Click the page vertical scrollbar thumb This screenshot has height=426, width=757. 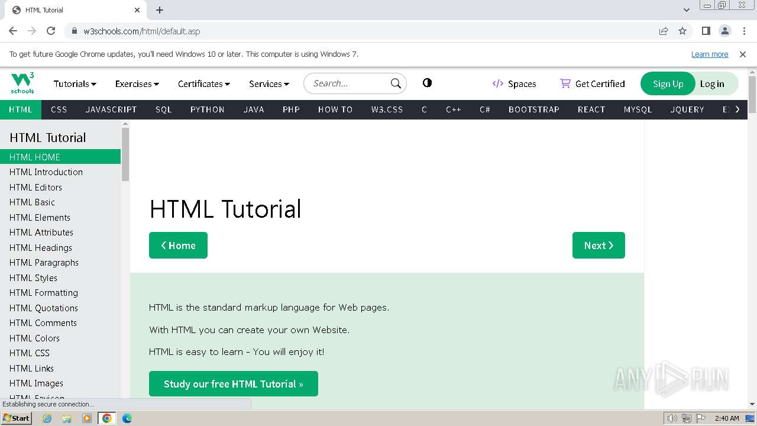752,95
